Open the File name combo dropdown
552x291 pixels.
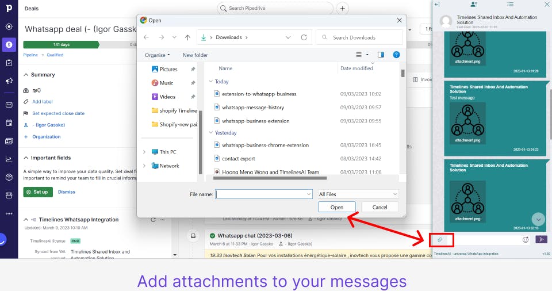click(309, 194)
